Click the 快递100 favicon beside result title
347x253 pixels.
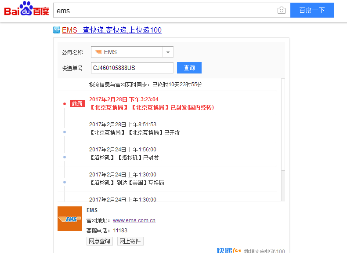pos(57,30)
